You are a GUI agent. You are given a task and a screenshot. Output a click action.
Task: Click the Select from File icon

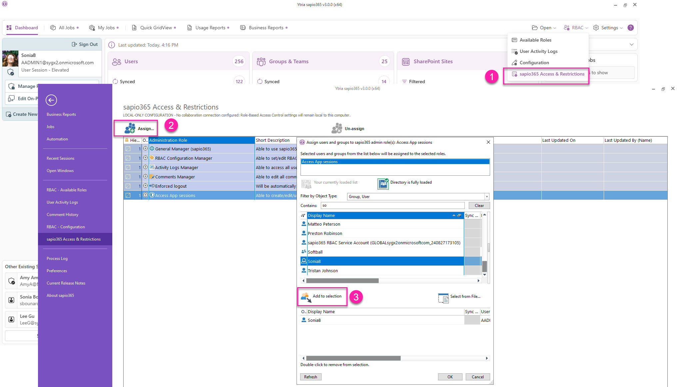pyautogui.click(x=443, y=297)
